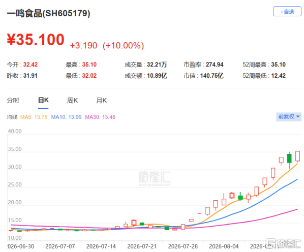The image size is (304, 252).
Task: Click the 2026-07-28 date axis label
Action: click(183, 246)
